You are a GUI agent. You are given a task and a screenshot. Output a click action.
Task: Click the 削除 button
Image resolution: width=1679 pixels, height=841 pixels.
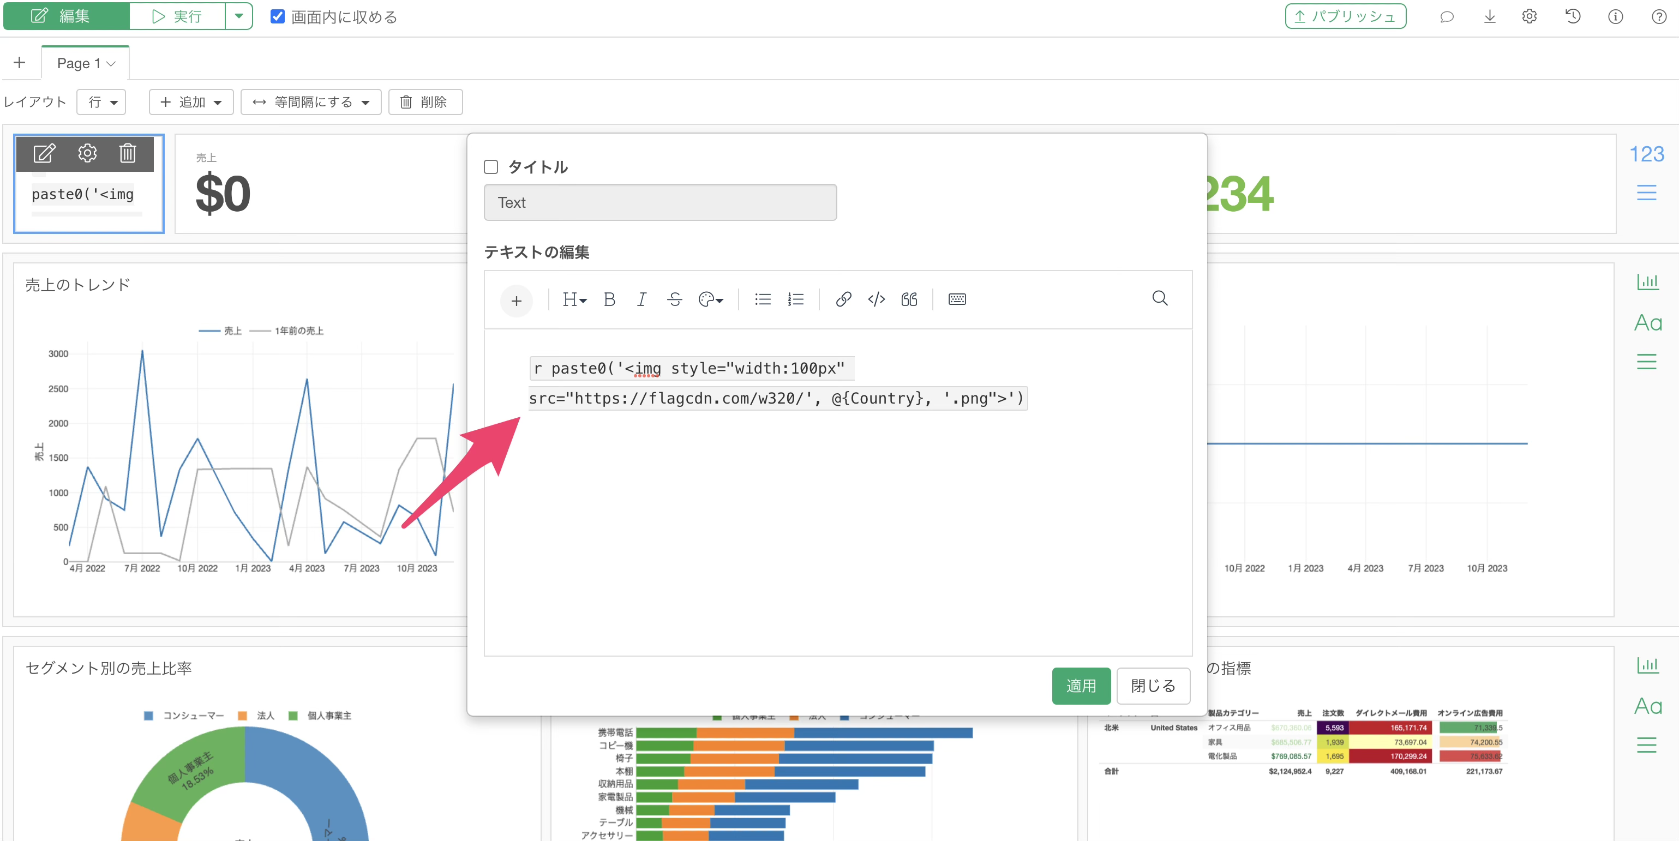pyautogui.click(x=425, y=101)
